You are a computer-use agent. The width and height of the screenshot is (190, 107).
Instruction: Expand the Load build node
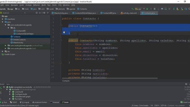click(10, 92)
